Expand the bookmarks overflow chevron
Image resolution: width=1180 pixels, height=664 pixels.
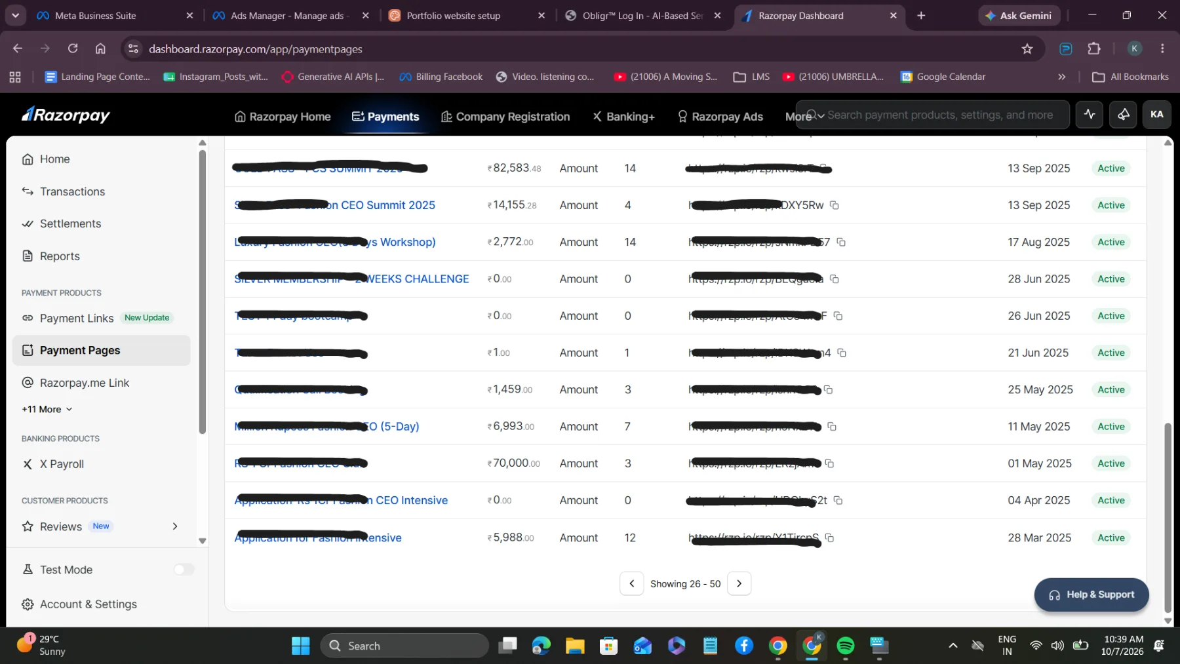tap(1061, 77)
